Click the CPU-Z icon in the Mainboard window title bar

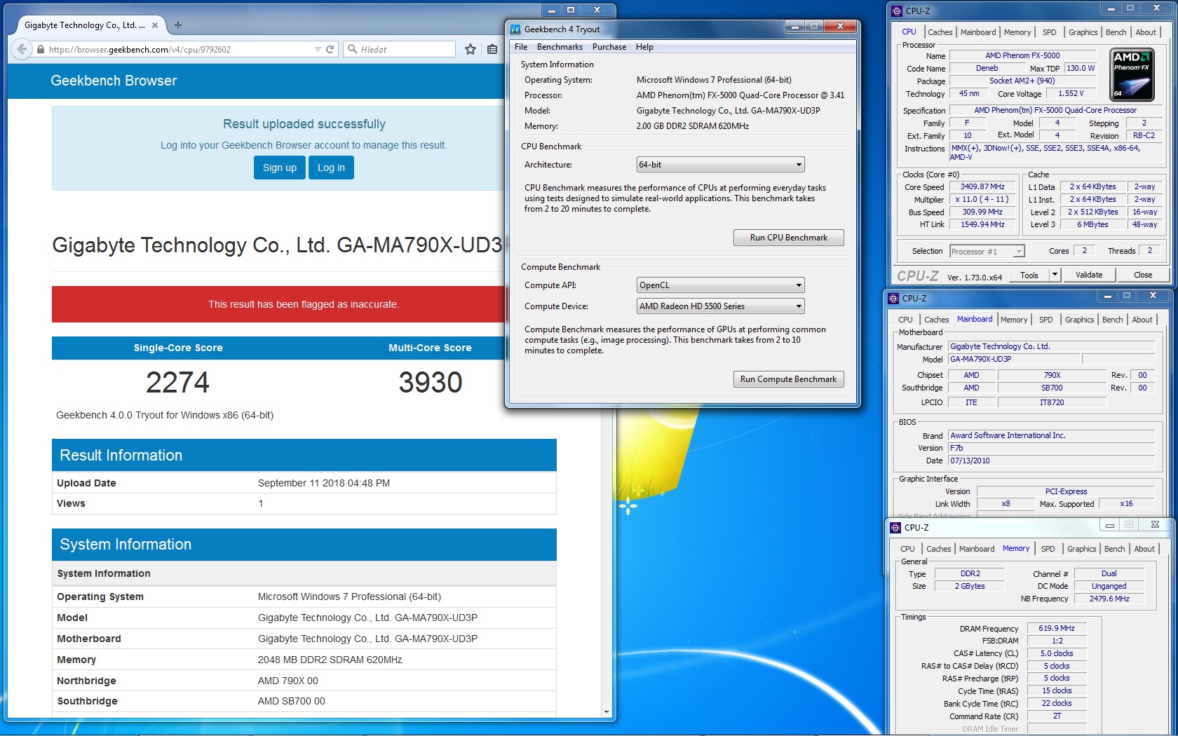click(x=893, y=298)
